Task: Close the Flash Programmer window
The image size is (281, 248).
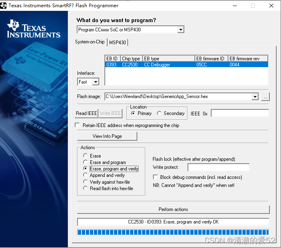Action: coord(271,6)
